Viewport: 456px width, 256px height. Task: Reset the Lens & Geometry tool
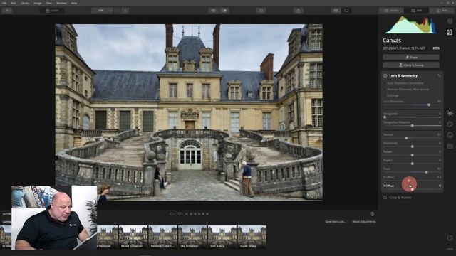[x=439, y=76]
